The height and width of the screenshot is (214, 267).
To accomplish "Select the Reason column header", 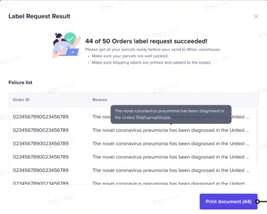I will (x=100, y=100).
